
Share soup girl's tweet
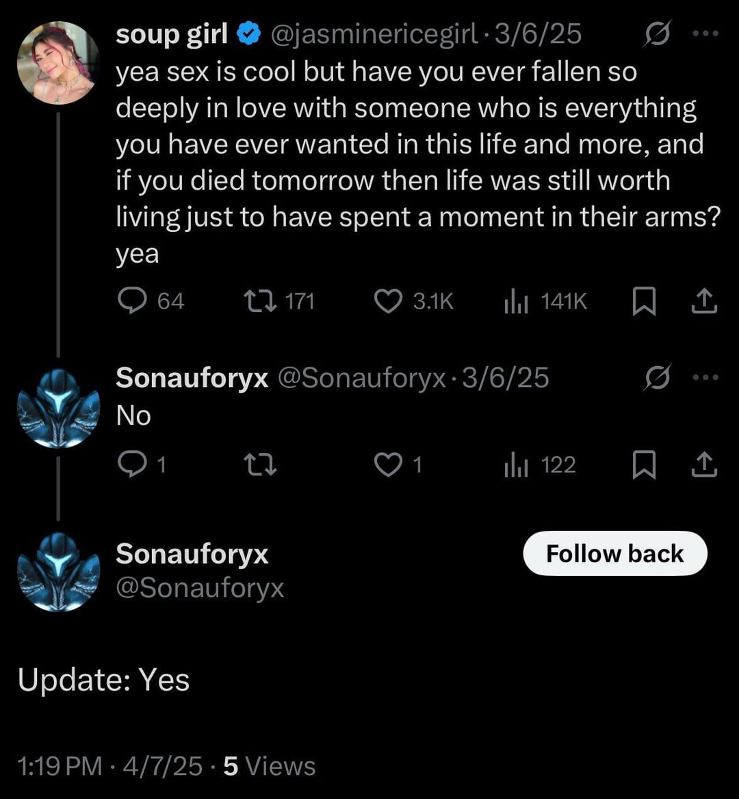click(704, 302)
